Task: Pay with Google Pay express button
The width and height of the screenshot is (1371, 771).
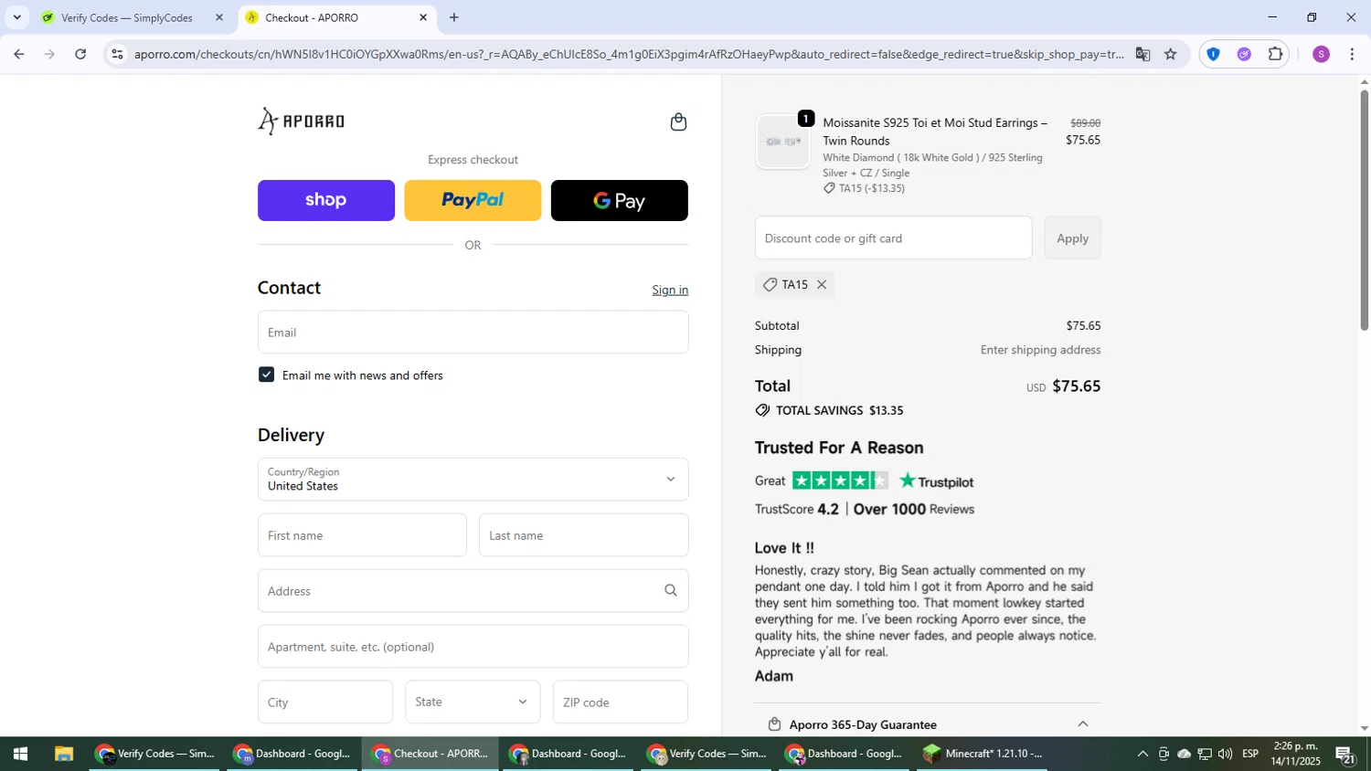Action: pos(620,200)
